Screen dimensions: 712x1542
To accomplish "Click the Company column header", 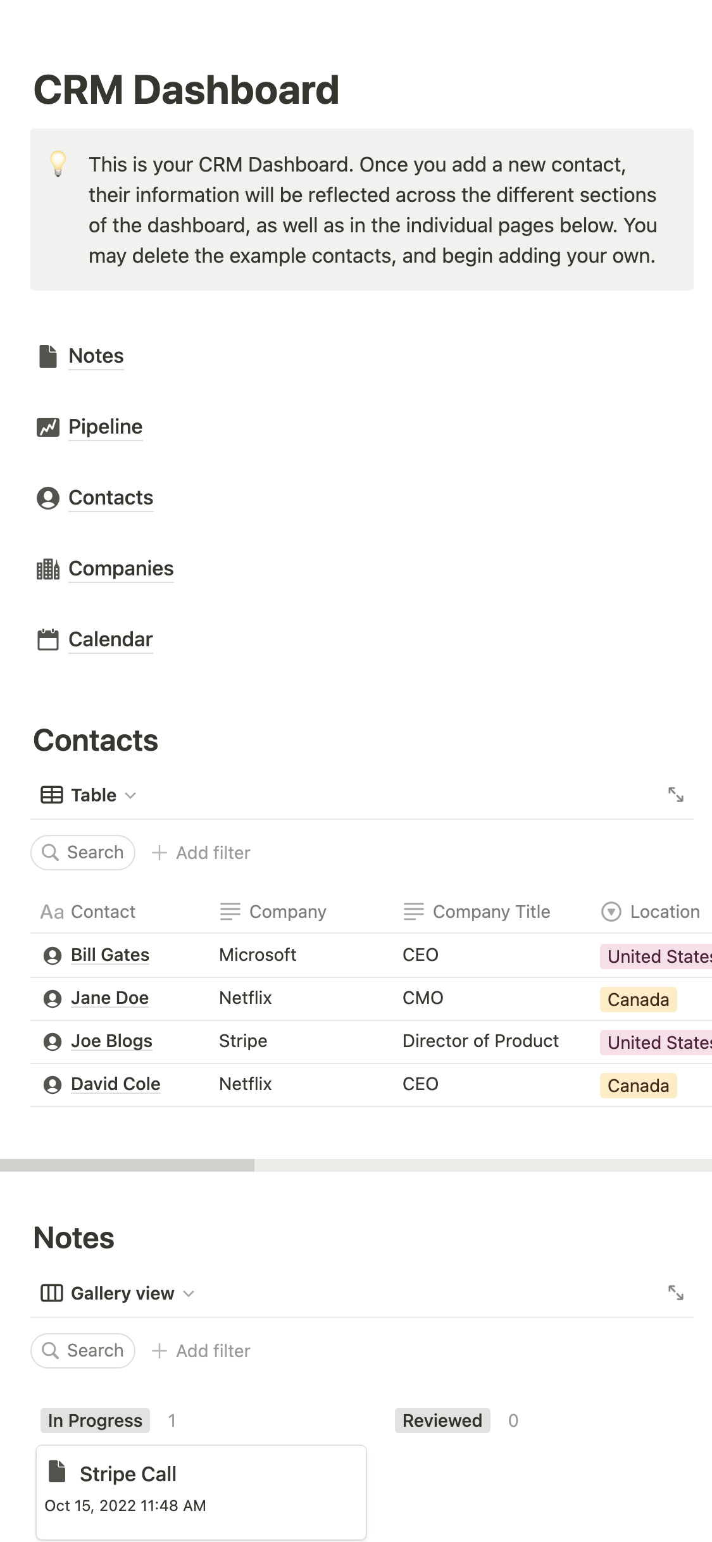I will [273, 912].
